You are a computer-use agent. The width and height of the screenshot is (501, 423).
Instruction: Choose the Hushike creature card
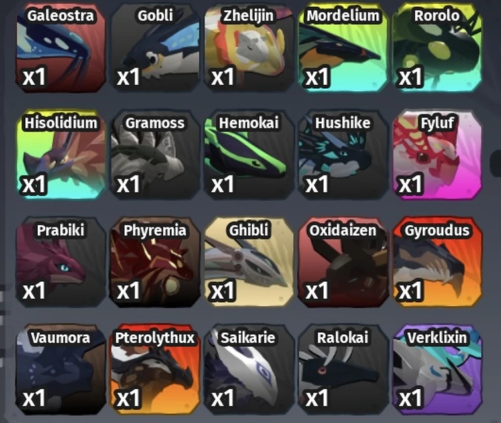point(343,155)
